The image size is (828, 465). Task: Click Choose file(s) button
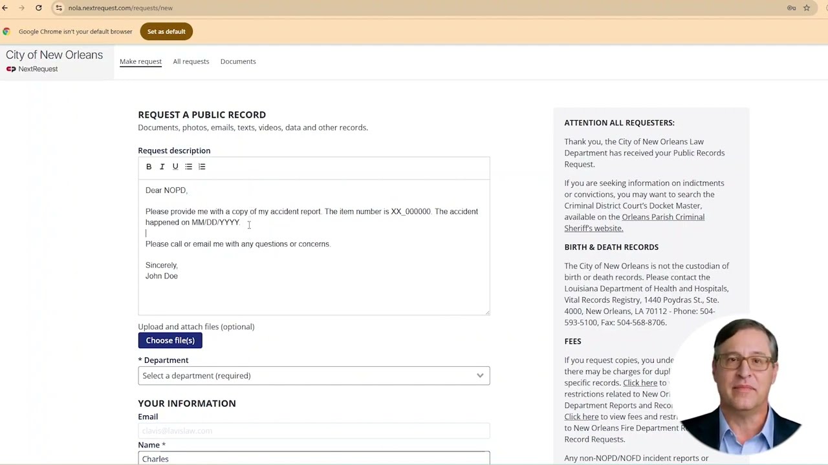pos(170,340)
